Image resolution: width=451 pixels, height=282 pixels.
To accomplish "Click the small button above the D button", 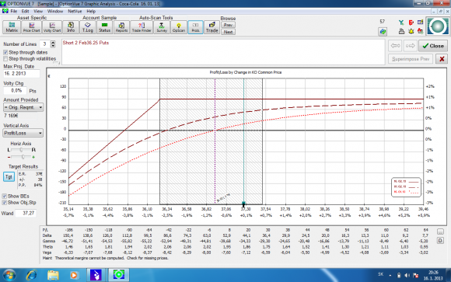I will pos(440,232).
